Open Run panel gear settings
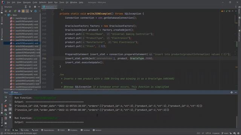 232,93
